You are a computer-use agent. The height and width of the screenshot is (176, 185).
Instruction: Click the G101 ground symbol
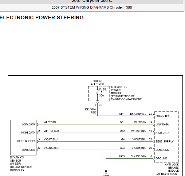point(106,171)
